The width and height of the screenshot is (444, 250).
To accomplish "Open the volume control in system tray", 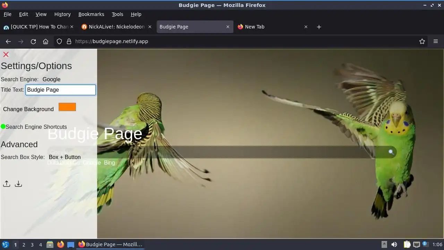I will pos(394,244).
